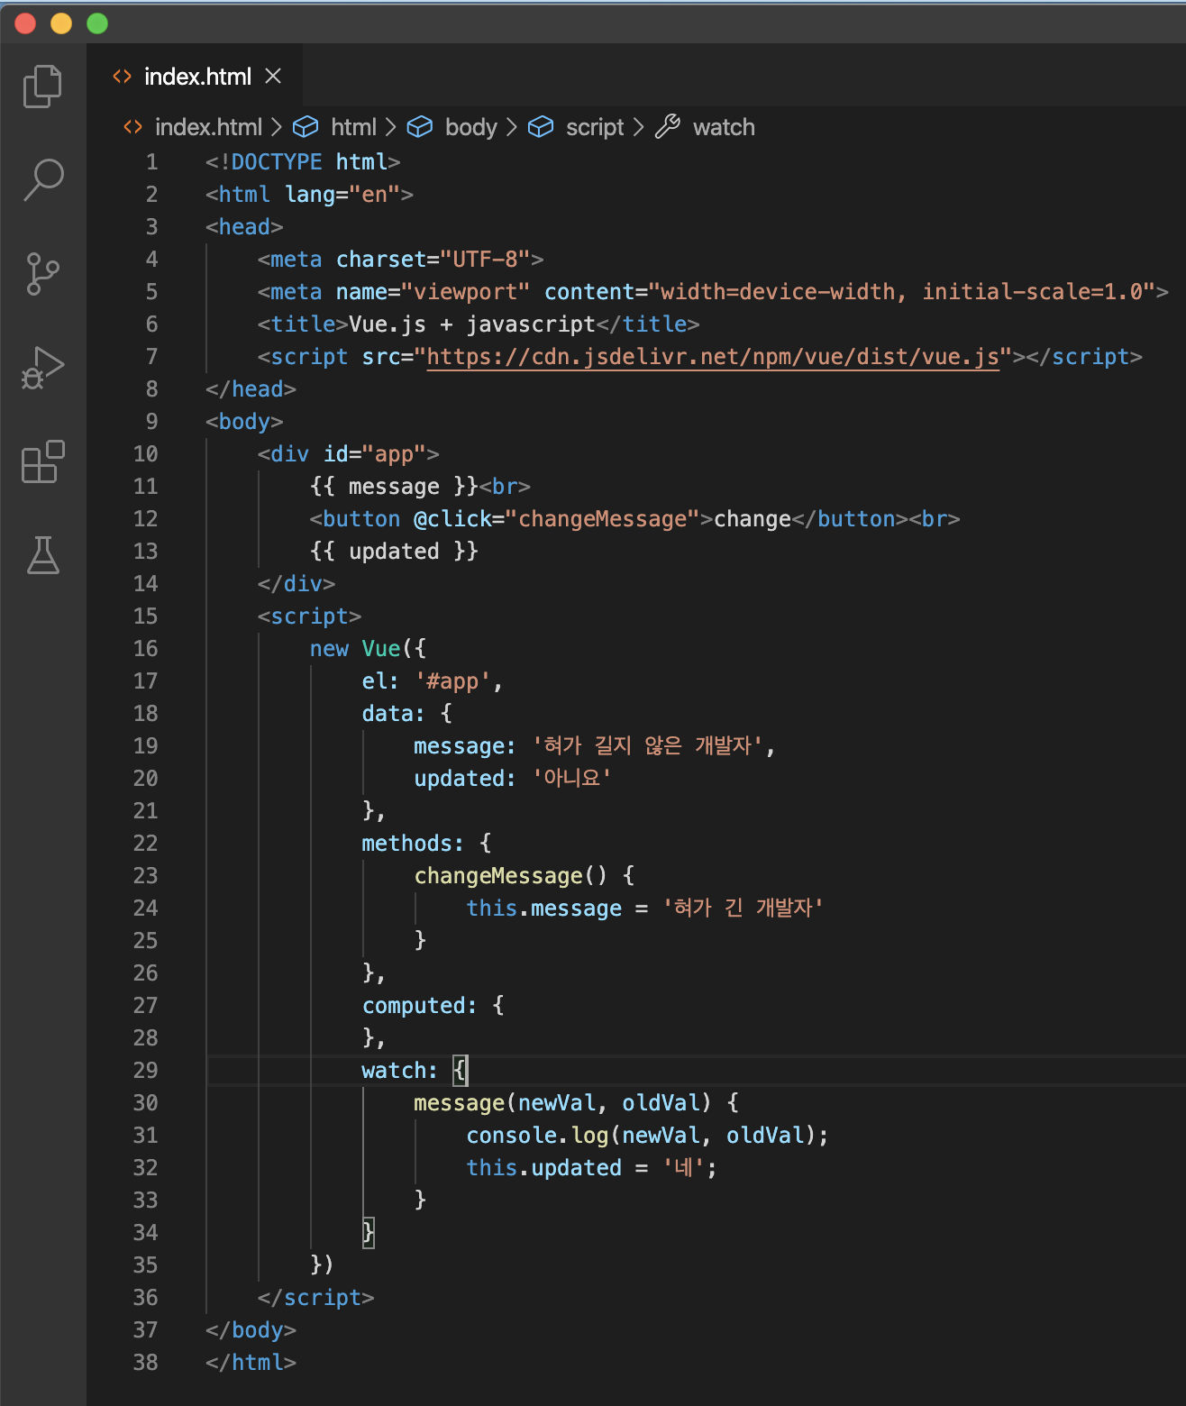Click the index.html breadcrumb
The image size is (1186, 1406).
[x=208, y=127]
